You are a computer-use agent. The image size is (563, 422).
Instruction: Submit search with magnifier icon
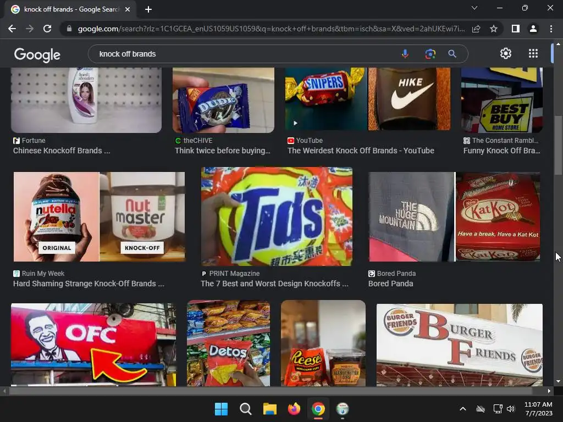[452, 54]
